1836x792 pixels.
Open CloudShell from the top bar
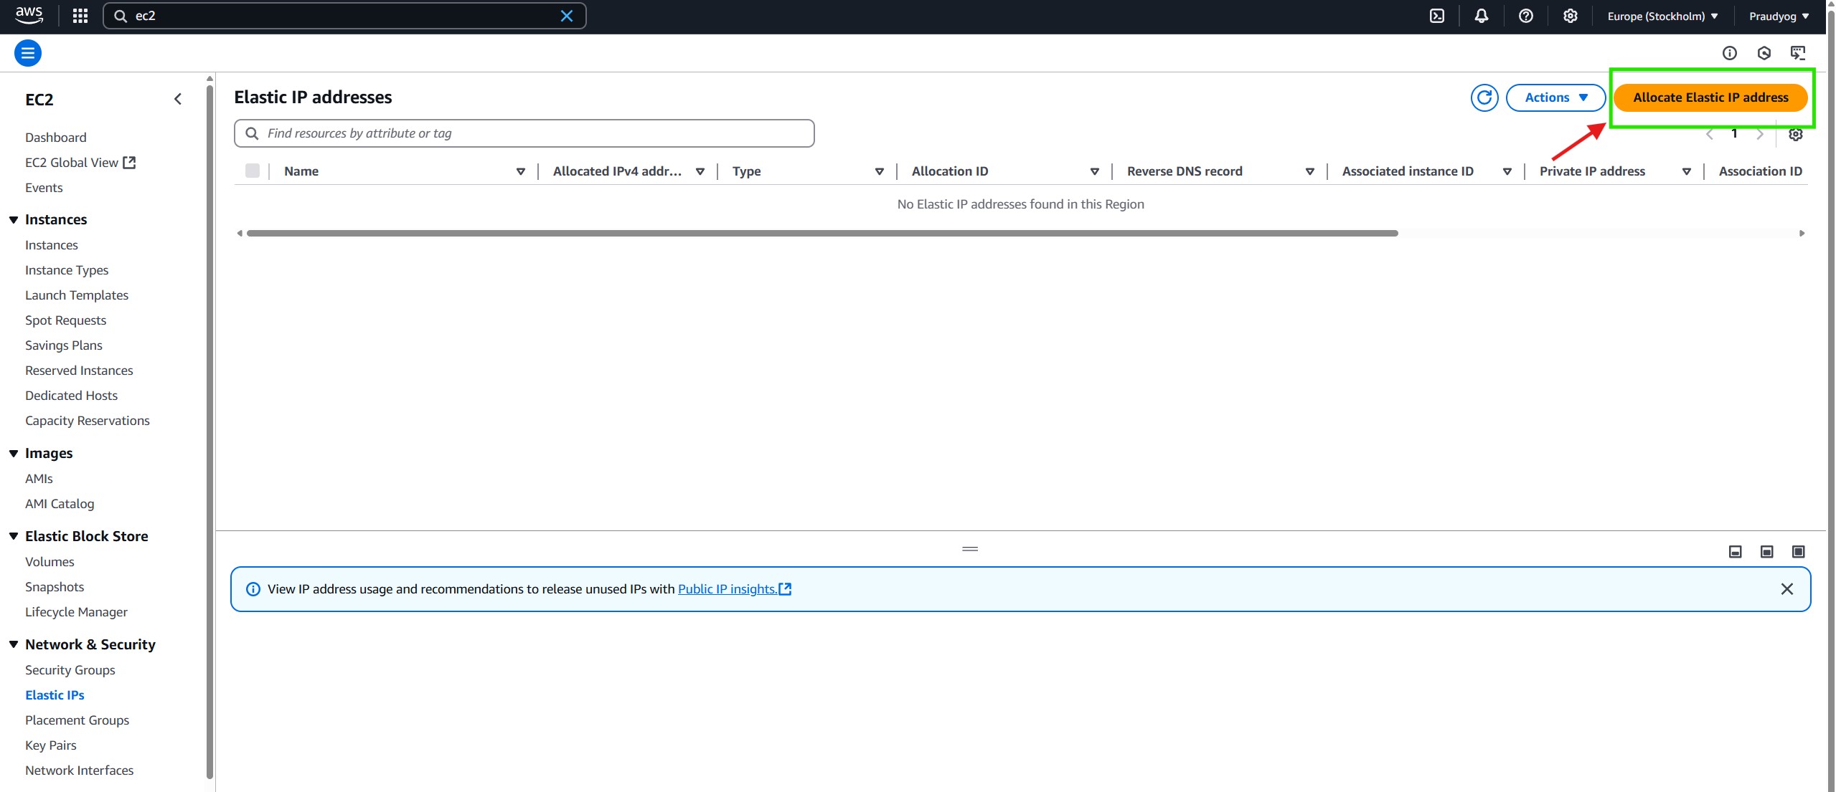click(1436, 16)
